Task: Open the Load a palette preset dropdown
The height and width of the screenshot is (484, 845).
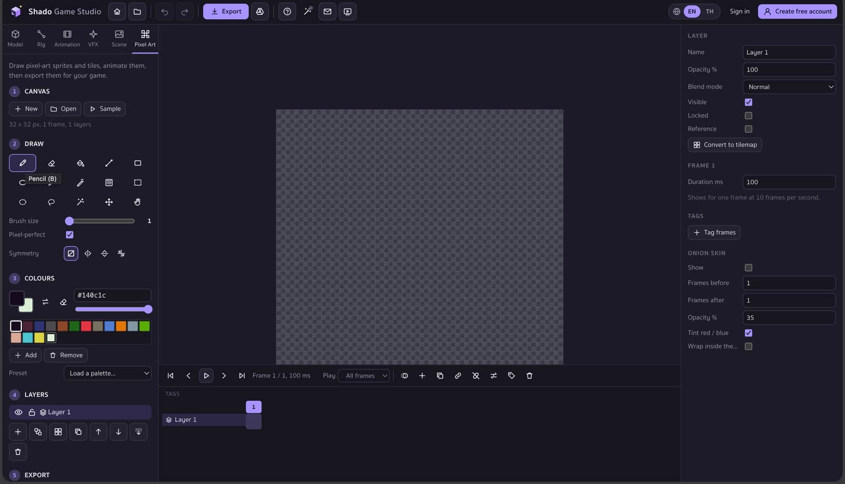Action: (107, 373)
